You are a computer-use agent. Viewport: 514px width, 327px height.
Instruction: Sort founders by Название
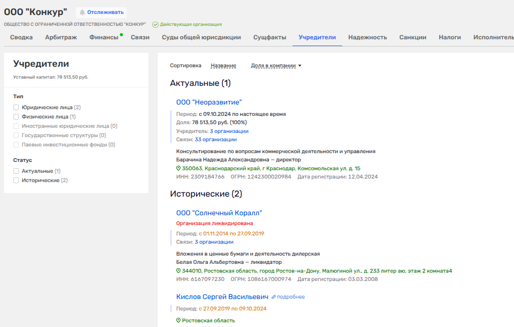pyautogui.click(x=223, y=66)
